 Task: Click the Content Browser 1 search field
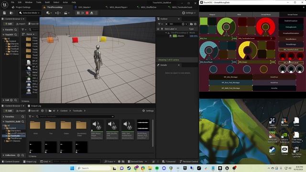pos(75,117)
